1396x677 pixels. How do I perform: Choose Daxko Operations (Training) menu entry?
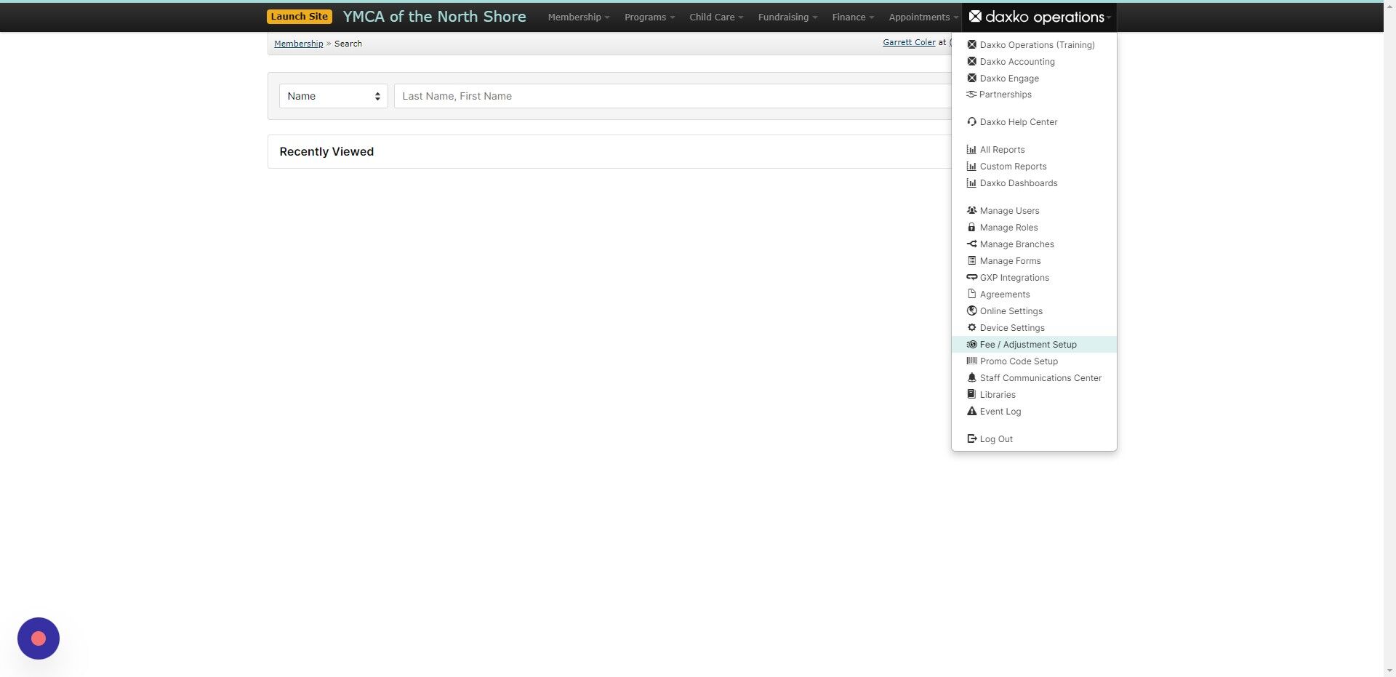point(1034,44)
